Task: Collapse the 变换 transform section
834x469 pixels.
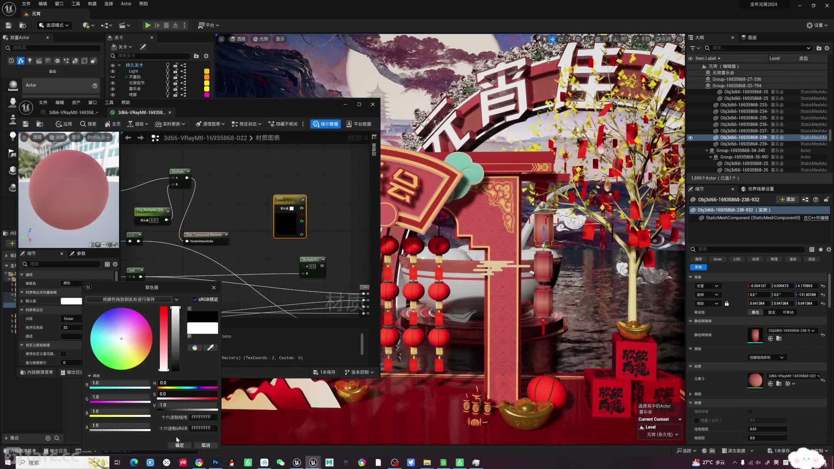Action: (691, 277)
